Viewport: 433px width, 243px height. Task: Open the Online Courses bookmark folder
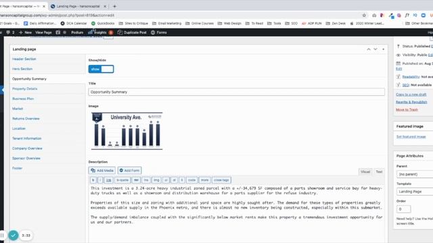pyautogui.click(x=200, y=24)
